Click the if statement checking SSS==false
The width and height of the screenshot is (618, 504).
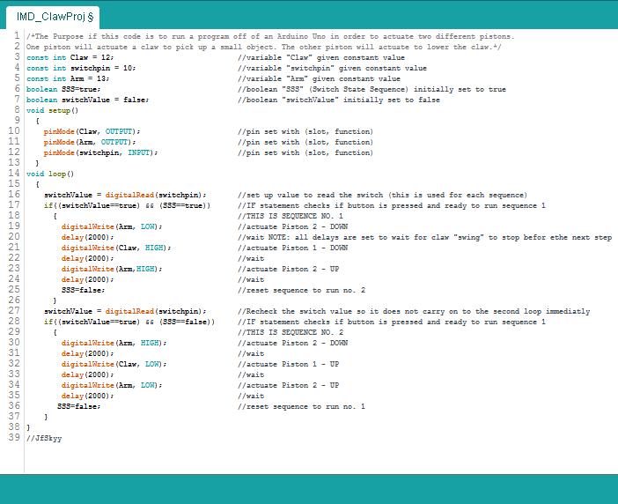(129, 322)
